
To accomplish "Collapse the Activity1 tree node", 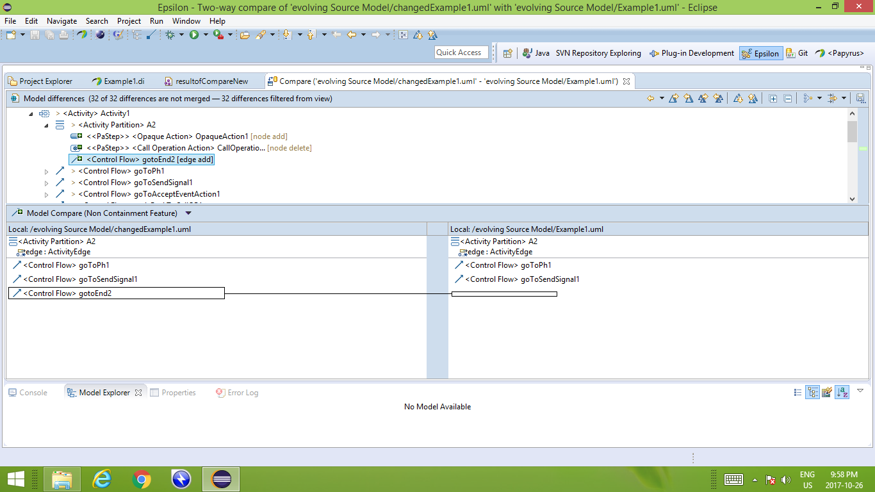I will click(31, 113).
